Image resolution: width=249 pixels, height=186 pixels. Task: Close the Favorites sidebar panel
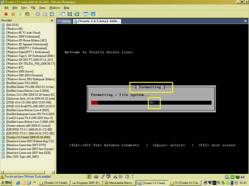tap(52, 20)
